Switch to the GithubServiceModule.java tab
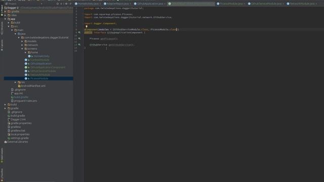Image resolution: width=324 pixels, height=182 pixels. pos(266,4)
